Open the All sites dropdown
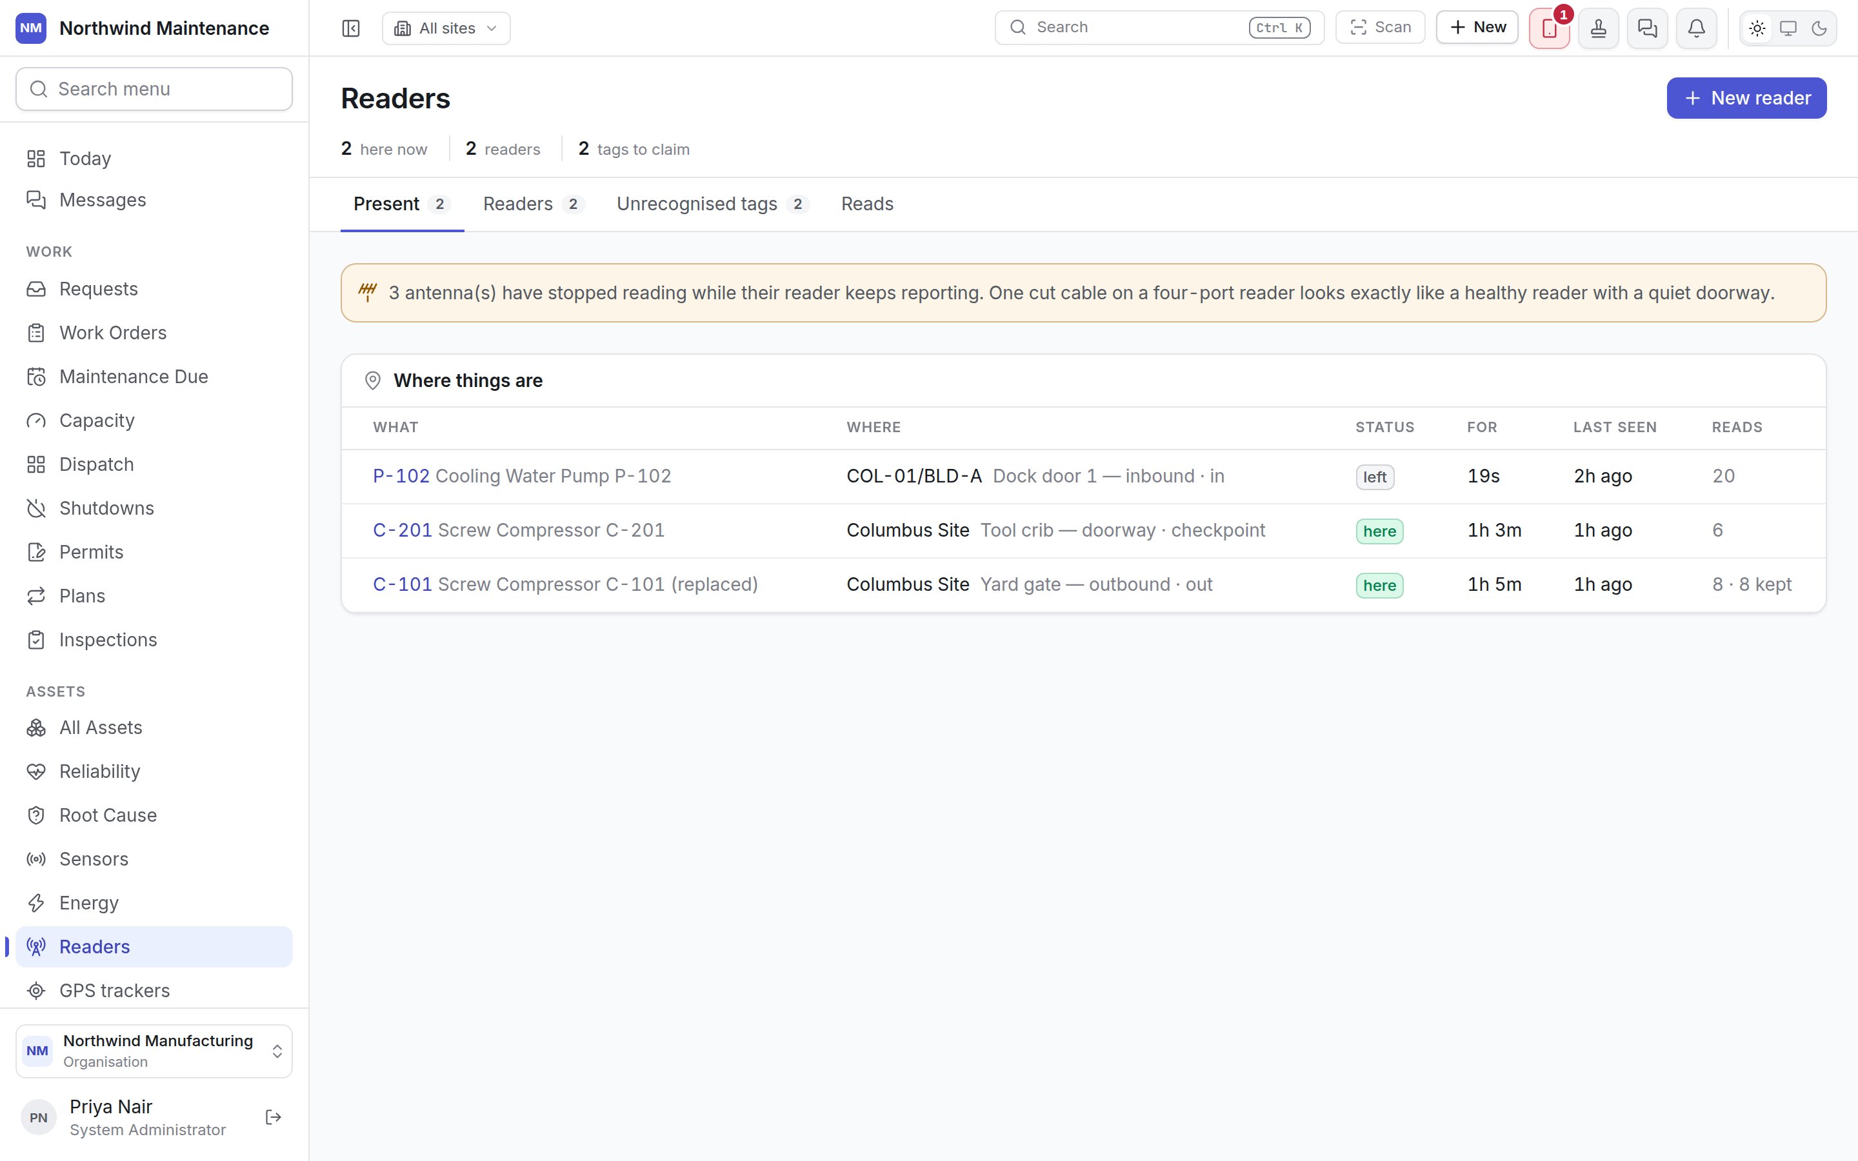This screenshot has width=1858, height=1161. pyautogui.click(x=446, y=28)
